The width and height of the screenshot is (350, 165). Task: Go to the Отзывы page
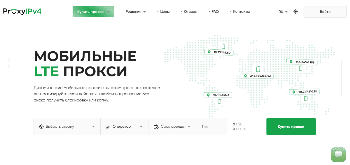(x=190, y=12)
